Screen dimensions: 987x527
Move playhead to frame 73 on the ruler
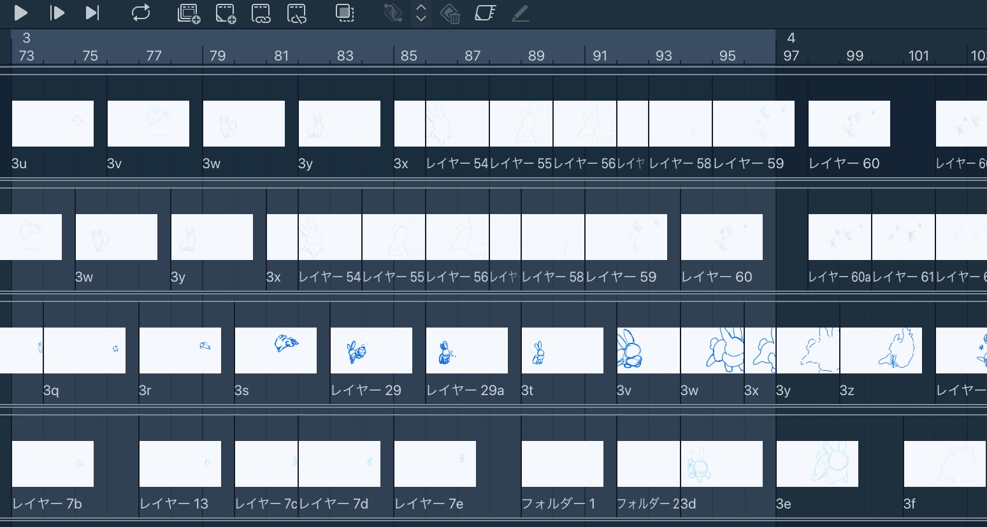tap(27, 55)
